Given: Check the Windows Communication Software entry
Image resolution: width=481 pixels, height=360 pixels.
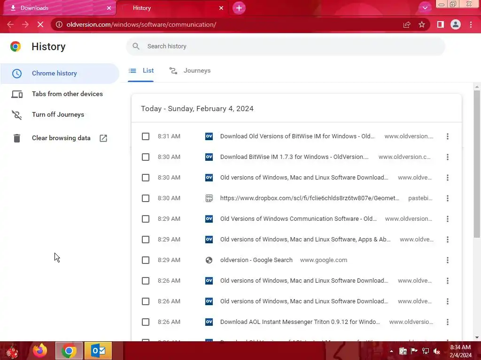Looking at the screenshot, I should coord(146,219).
